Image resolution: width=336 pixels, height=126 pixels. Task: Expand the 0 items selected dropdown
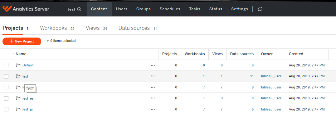coord(61,41)
